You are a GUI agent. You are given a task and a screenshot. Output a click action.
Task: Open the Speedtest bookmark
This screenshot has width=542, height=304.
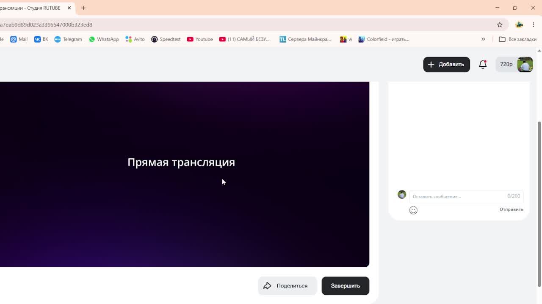166,39
